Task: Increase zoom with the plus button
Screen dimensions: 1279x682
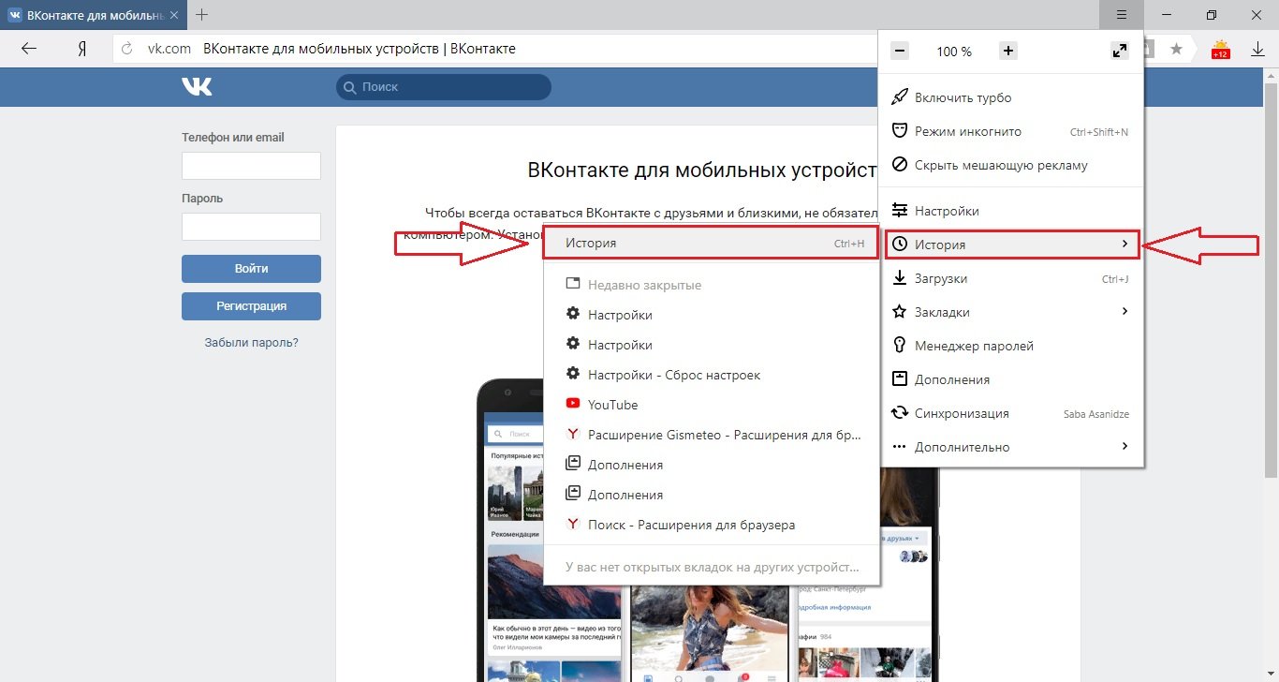Action: click(x=1008, y=51)
